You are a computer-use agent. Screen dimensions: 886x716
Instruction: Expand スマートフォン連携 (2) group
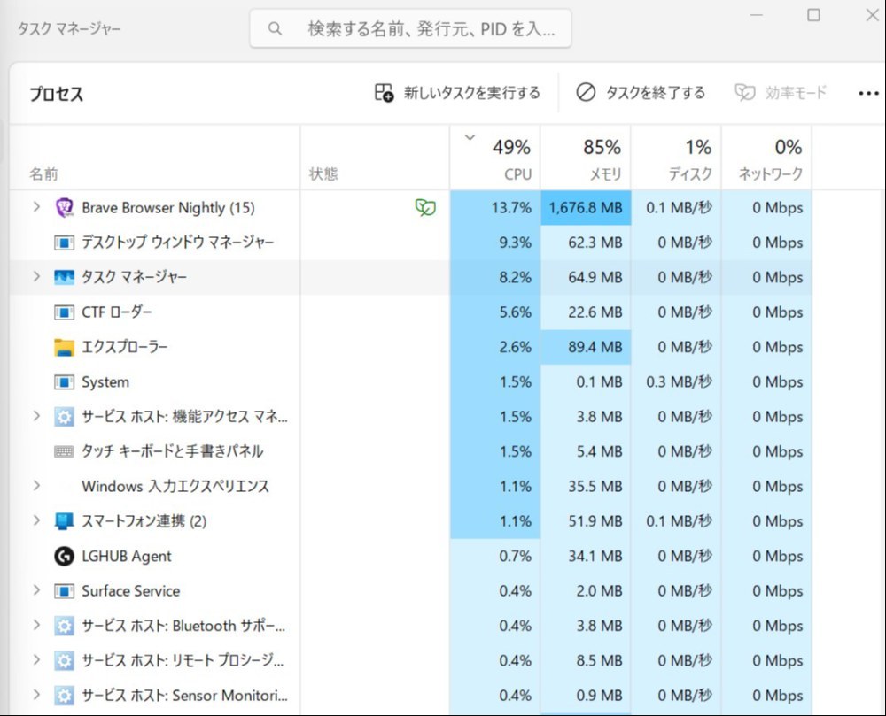point(36,520)
